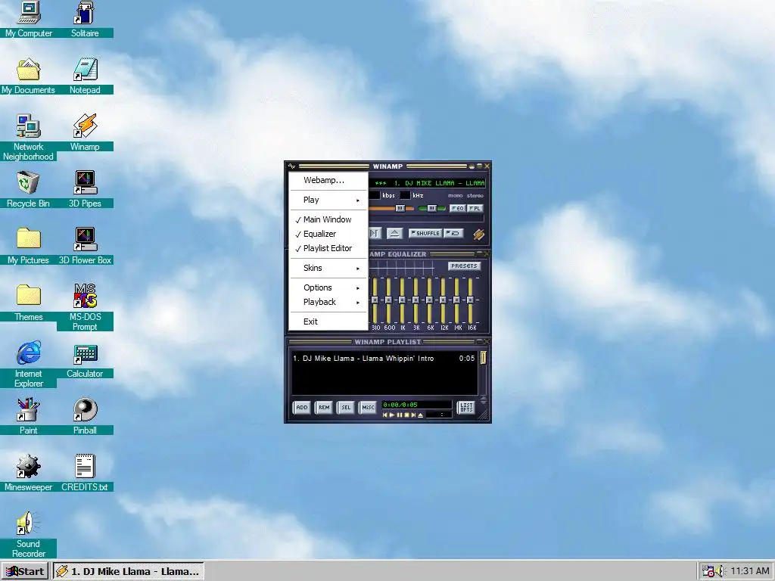Open the playlist REM menu

coord(324,408)
